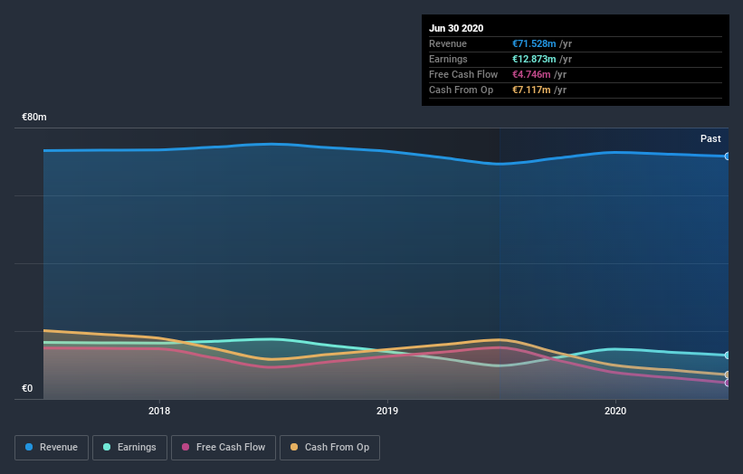Click the €71.528m revenue value
Screen dimensions: 743x474
(x=534, y=44)
